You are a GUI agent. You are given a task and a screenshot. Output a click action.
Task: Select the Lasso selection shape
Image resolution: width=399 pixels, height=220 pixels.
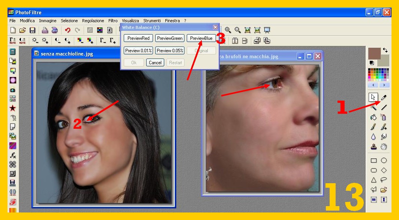coord(384,180)
